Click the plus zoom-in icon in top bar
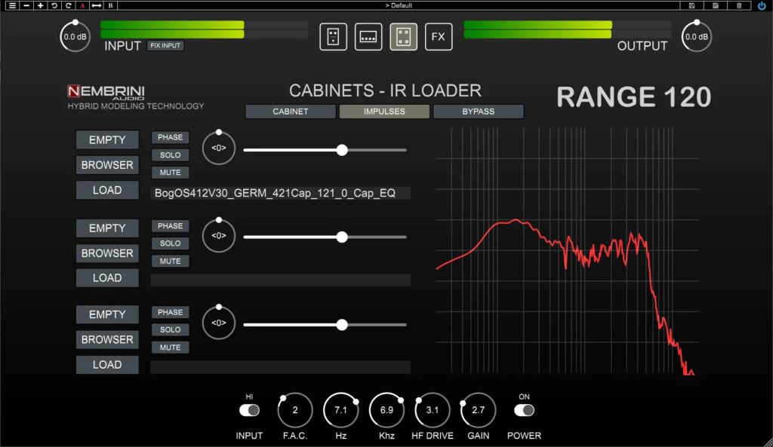Viewport: 773px width, 447px height. (41, 5)
